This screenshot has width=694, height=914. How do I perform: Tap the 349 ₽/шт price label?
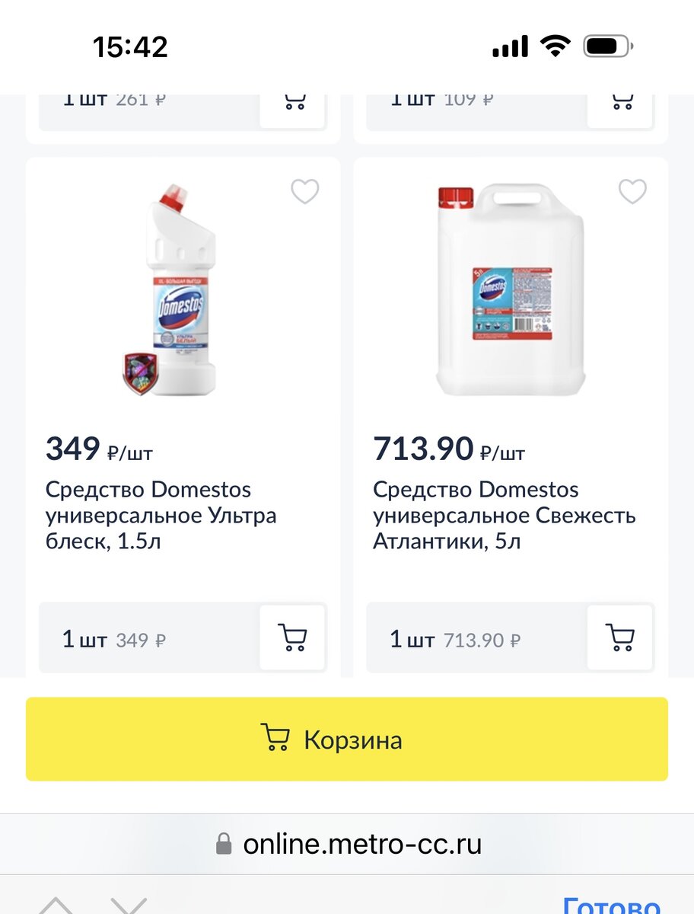click(x=99, y=449)
